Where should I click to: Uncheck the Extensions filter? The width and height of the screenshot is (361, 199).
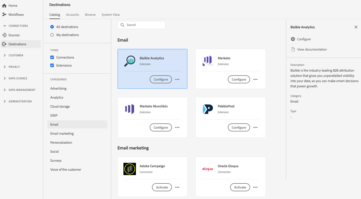click(52, 65)
